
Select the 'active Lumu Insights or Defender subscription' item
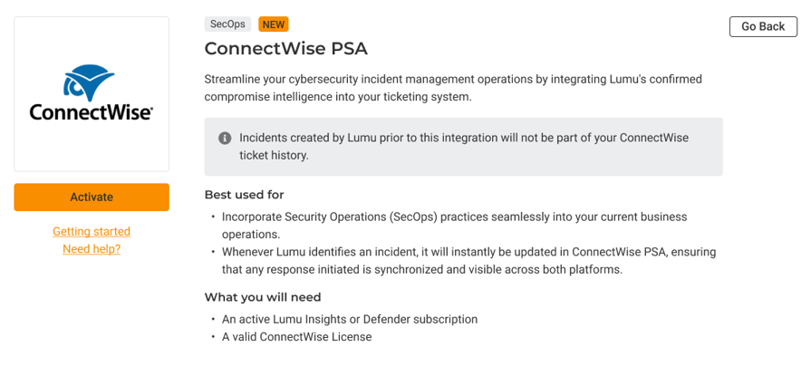[x=350, y=319]
